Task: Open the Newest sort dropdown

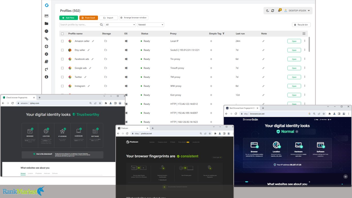Action: (150, 25)
